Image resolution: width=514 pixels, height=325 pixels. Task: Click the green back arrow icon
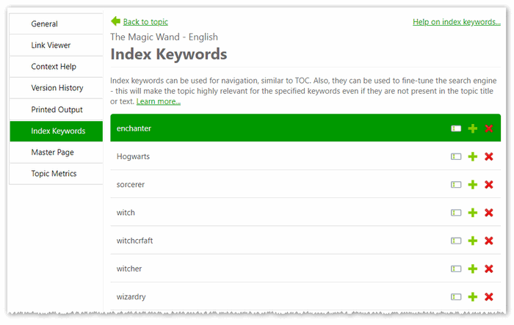coord(115,21)
